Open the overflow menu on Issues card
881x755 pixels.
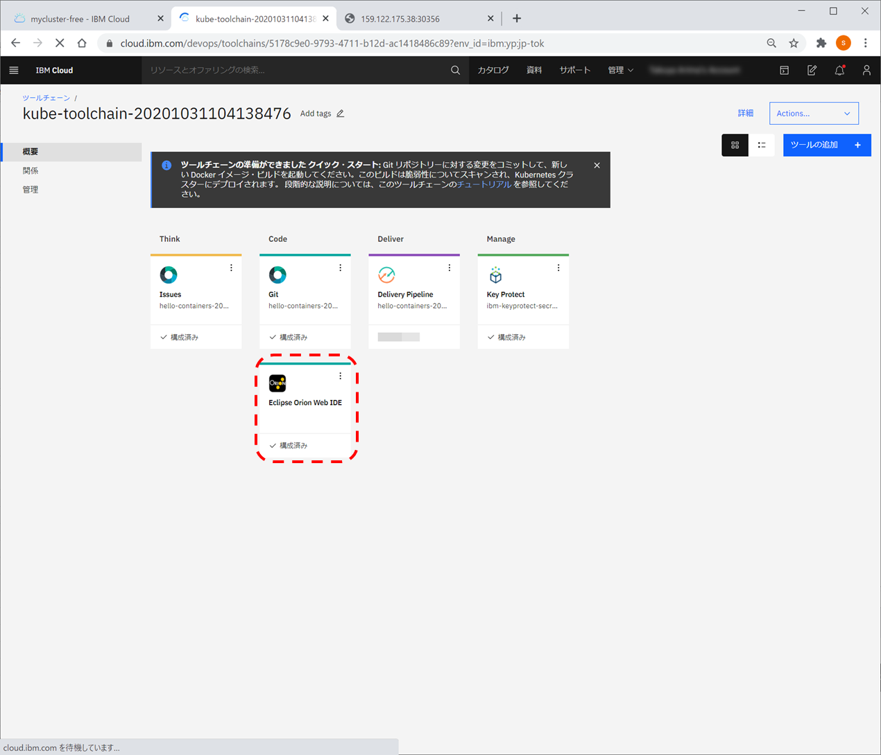point(231,268)
